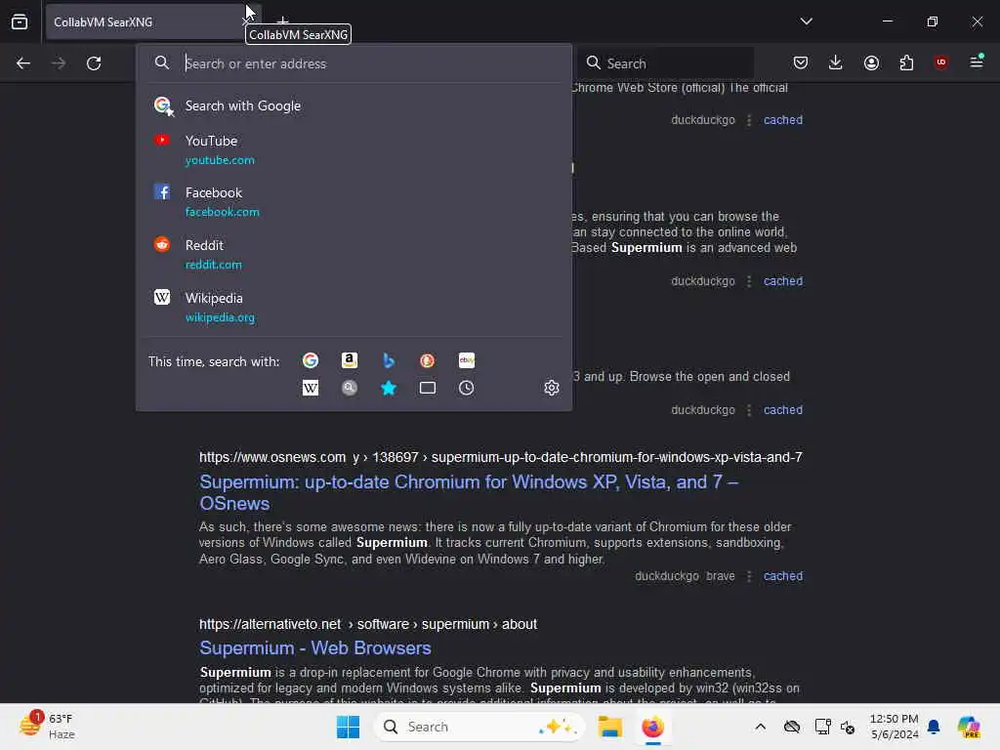Screen dimensions: 1000x750
Task: Select the Wikipedia suggestion row
Action: [x=354, y=307]
